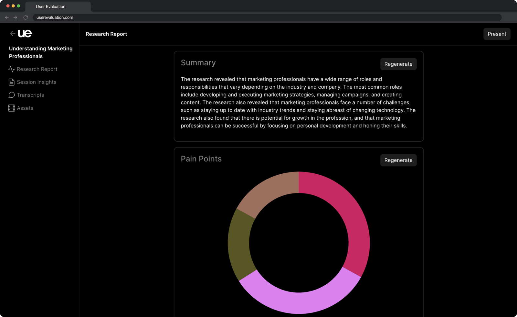Click the browser back navigation arrow
Image resolution: width=517 pixels, height=317 pixels.
point(7,17)
